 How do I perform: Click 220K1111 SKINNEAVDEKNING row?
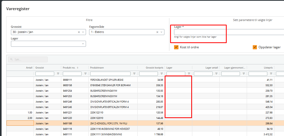[145, 134]
